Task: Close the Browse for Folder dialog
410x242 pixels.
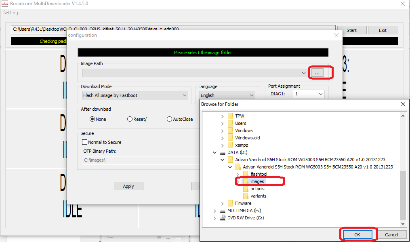Action: coord(403,104)
